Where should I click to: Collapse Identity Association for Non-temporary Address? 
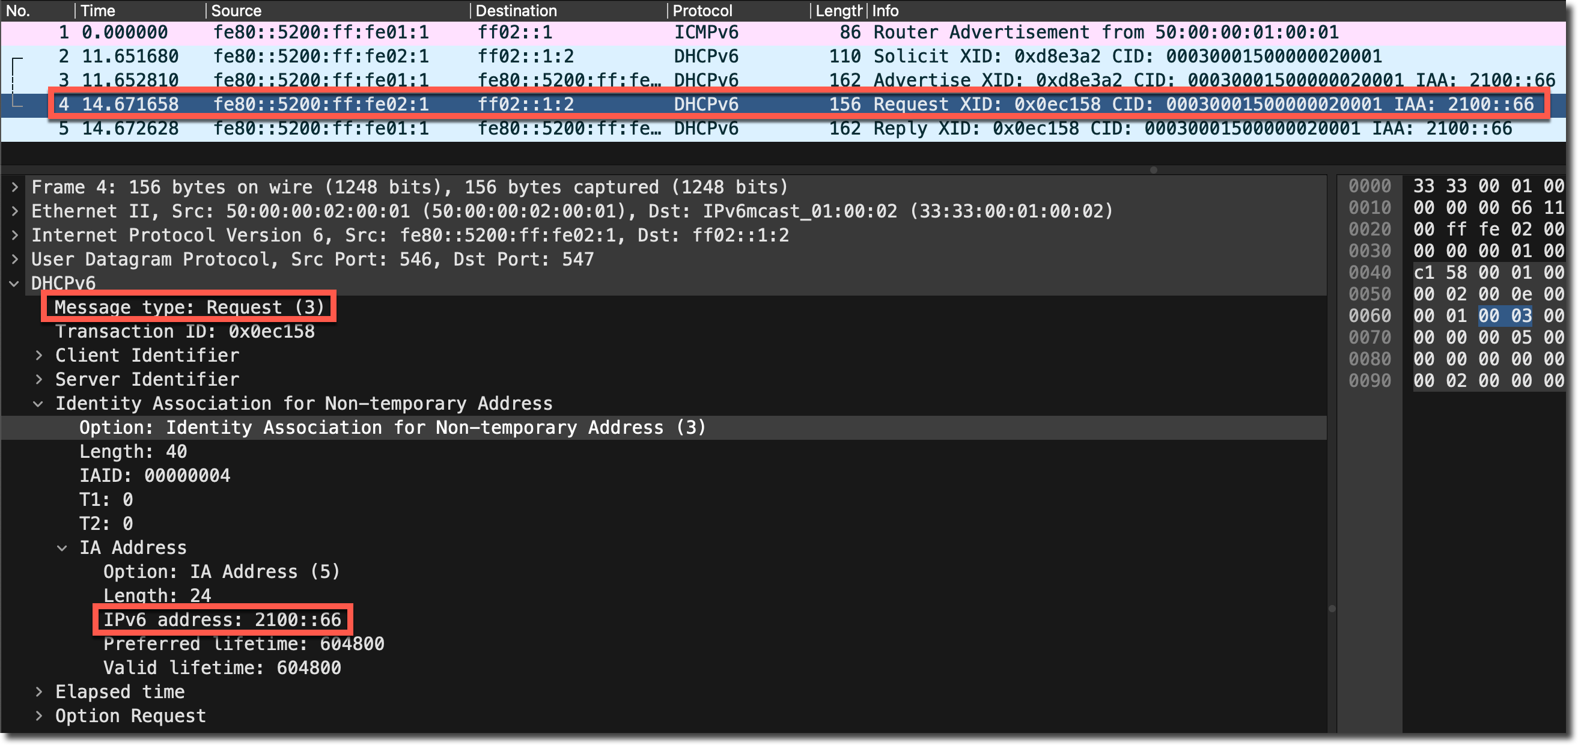(x=38, y=404)
